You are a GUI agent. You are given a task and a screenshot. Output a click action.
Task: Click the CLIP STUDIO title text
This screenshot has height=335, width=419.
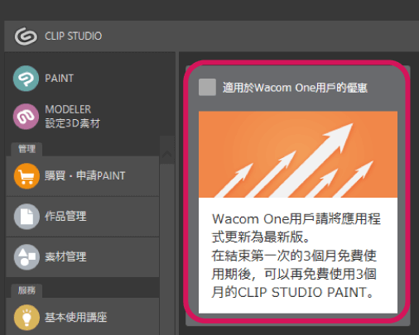pos(74,36)
